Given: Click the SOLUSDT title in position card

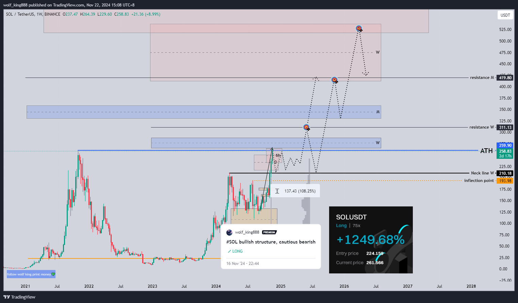Looking at the screenshot, I should coord(351,217).
